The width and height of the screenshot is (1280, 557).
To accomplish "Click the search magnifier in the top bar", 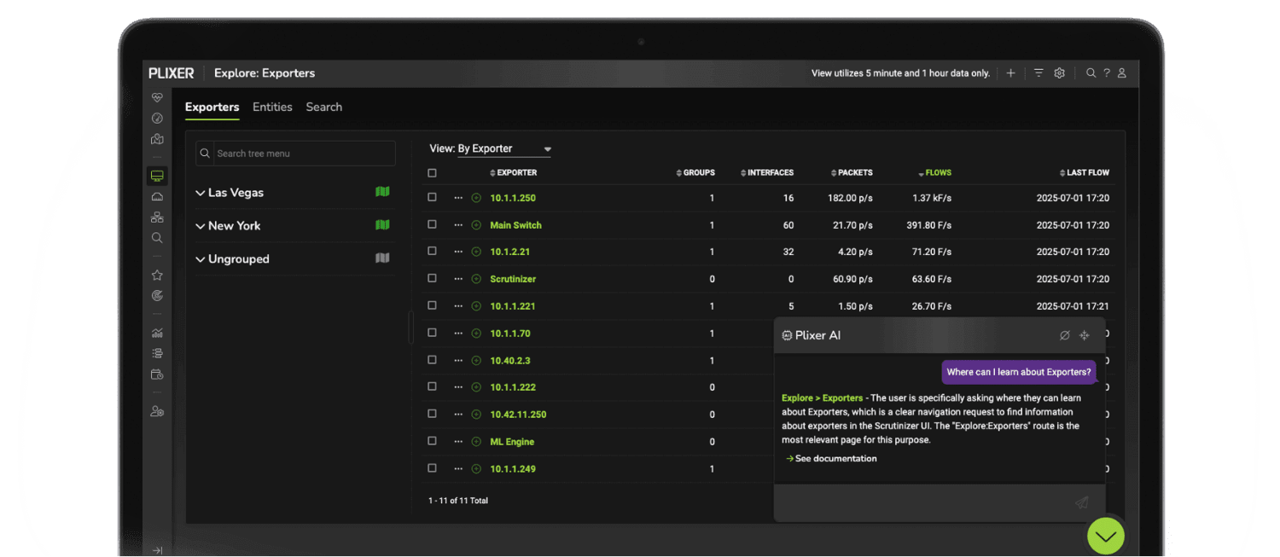I will point(1091,73).
